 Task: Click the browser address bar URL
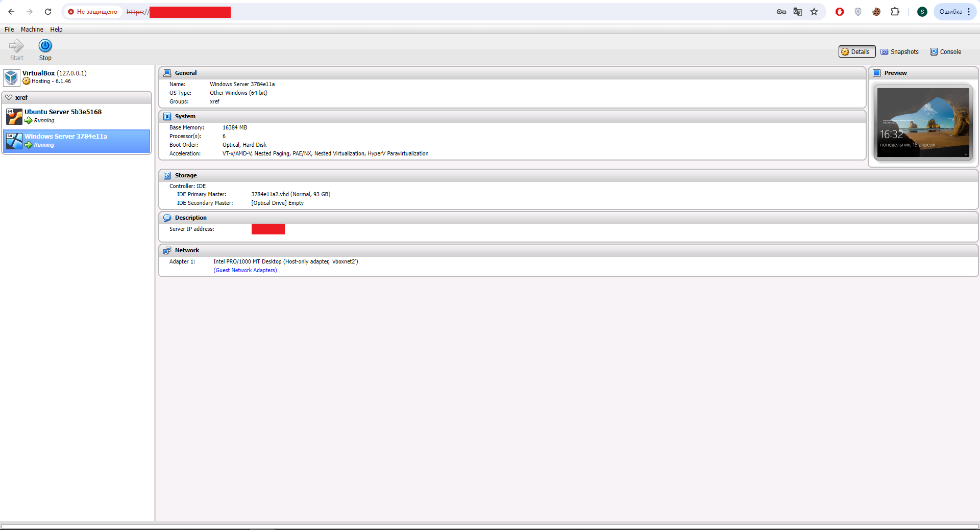[x=179, y=12]
